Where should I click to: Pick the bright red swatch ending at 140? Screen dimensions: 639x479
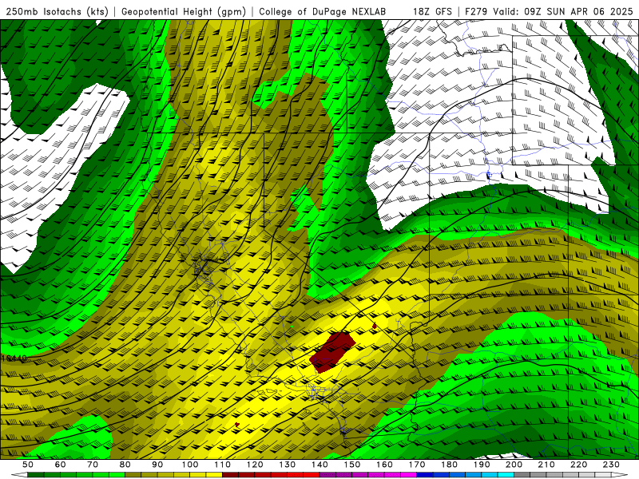312,475
